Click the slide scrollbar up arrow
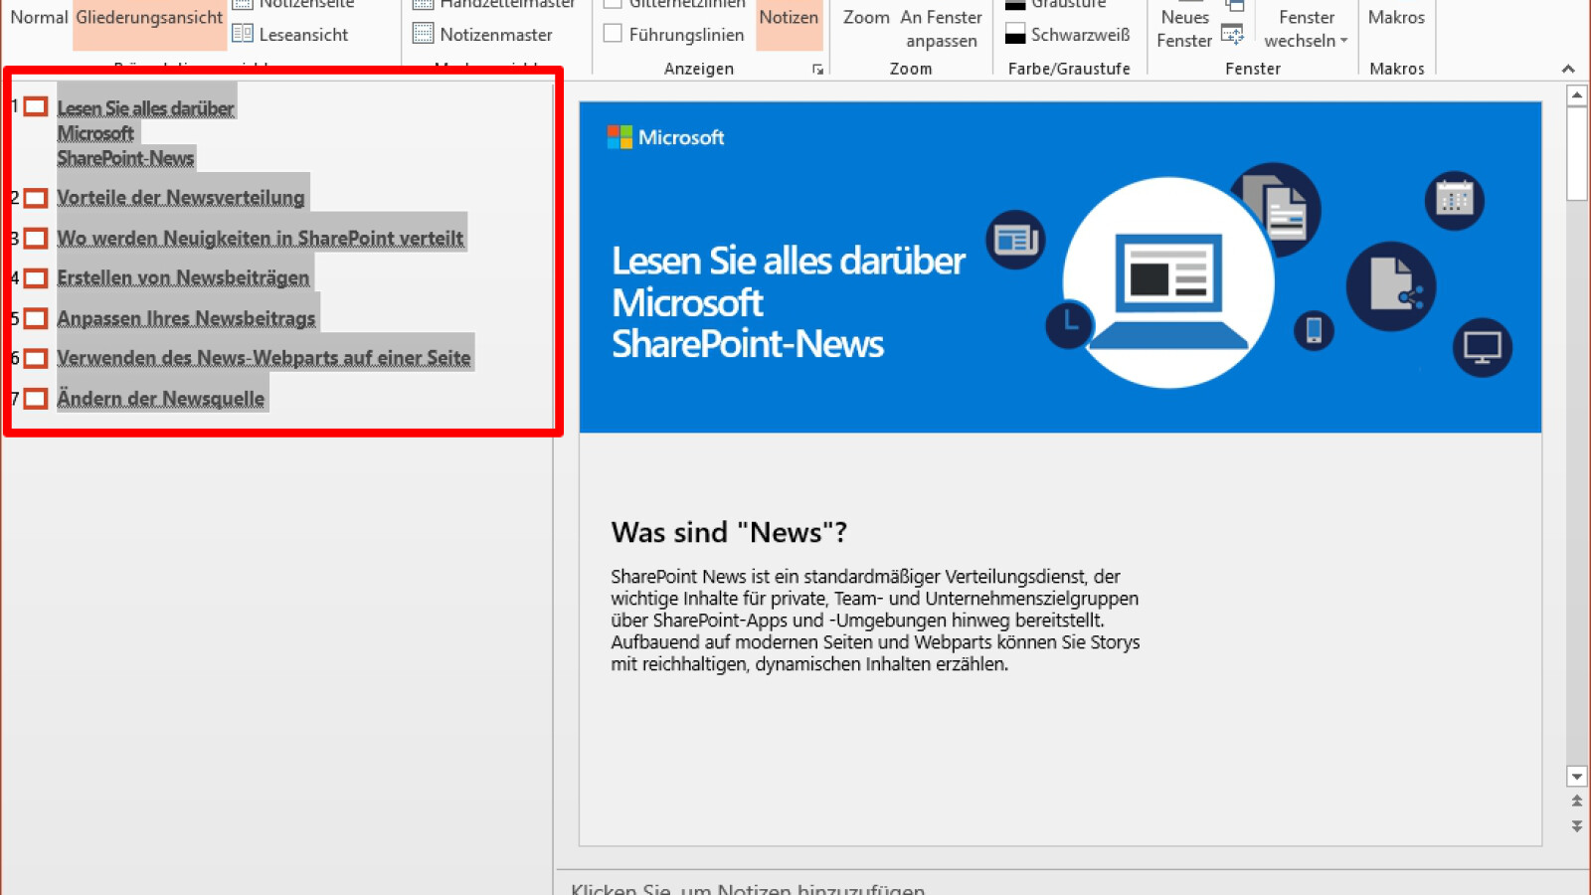The width and height of the screenshot is (1591, 895). [1576, 95]
